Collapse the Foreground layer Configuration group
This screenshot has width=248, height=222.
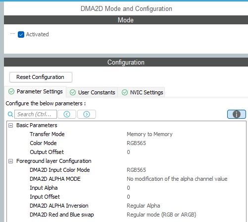coord(11,161)
